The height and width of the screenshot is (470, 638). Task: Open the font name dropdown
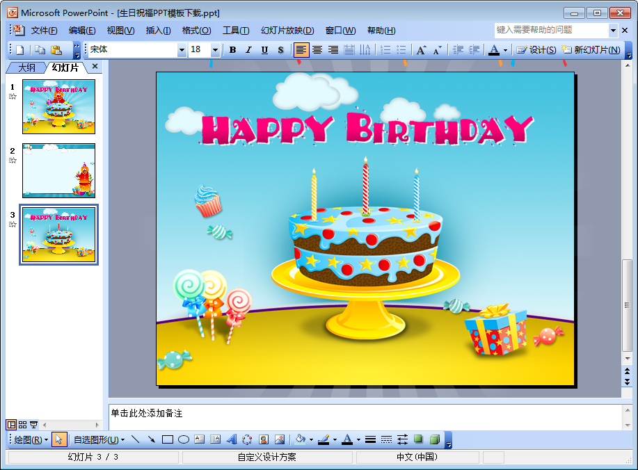point(182,50)
